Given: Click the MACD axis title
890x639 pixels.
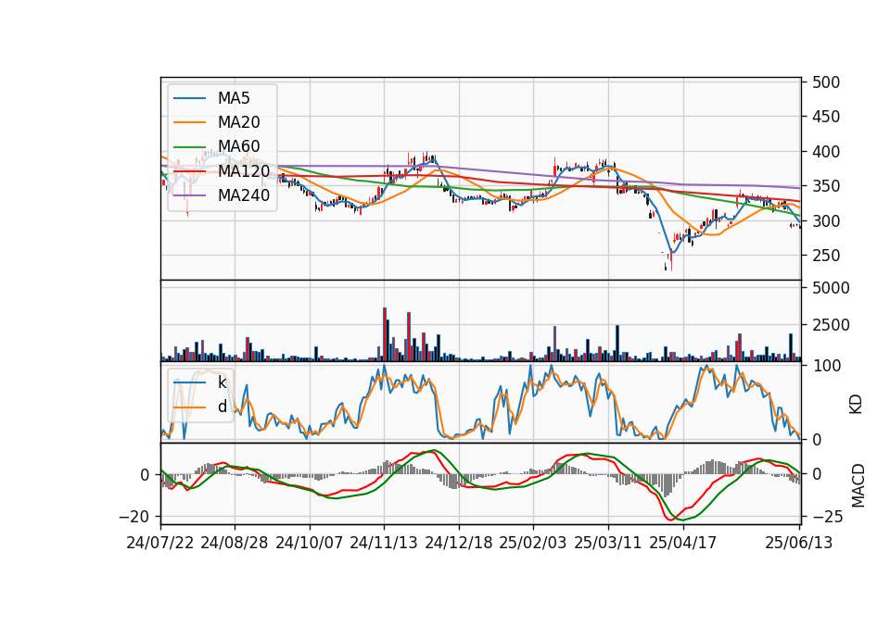Looking at the screenshot, I should pyautogui.click(x=858, y=486).
